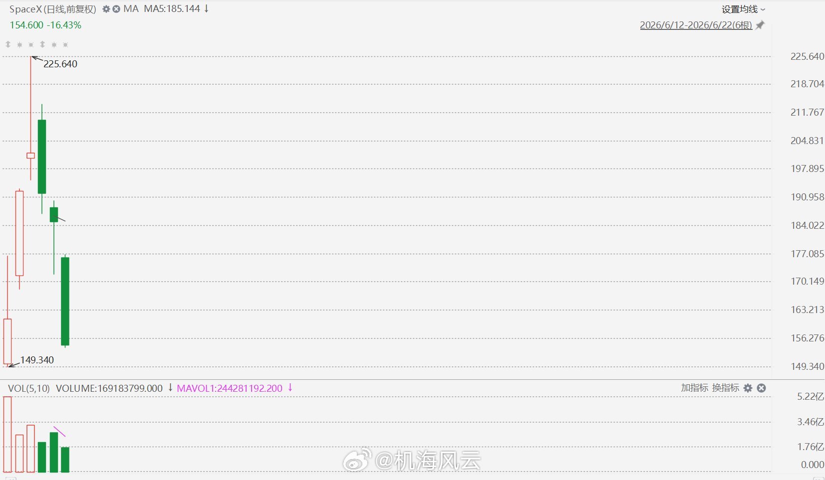This screenshot has width=825, height=480.
Task: Select the tall green candle after the 225.640 peak
Action: click(x=42, y=157)
